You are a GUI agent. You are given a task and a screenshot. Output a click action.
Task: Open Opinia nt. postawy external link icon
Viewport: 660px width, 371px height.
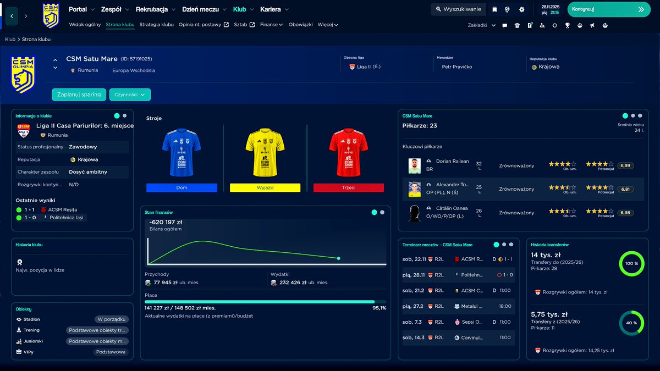click(226, 25)
